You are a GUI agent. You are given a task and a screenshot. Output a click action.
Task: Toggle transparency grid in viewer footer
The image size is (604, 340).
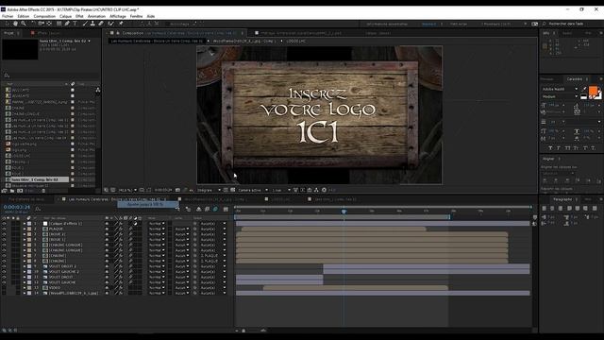233,190
